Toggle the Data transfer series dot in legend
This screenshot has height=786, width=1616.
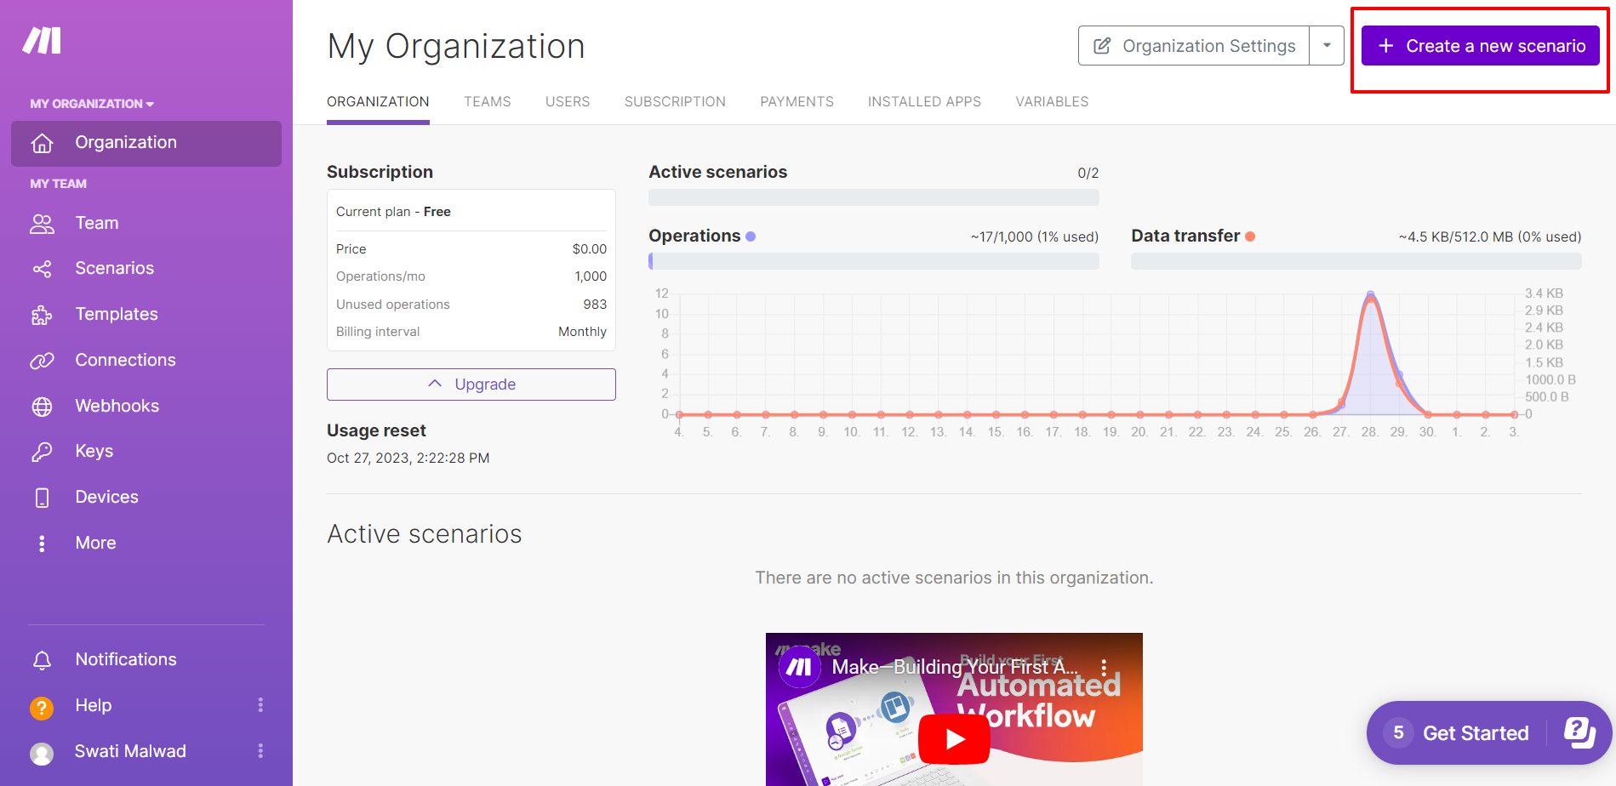(x=1250, y=236)
